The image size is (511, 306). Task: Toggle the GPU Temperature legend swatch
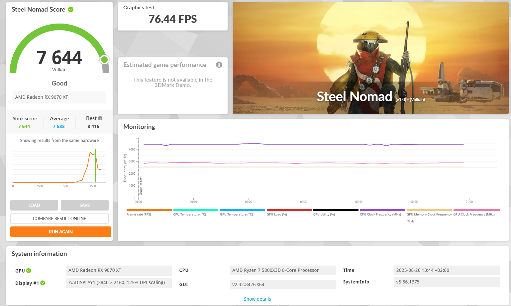tap(243, 210)
